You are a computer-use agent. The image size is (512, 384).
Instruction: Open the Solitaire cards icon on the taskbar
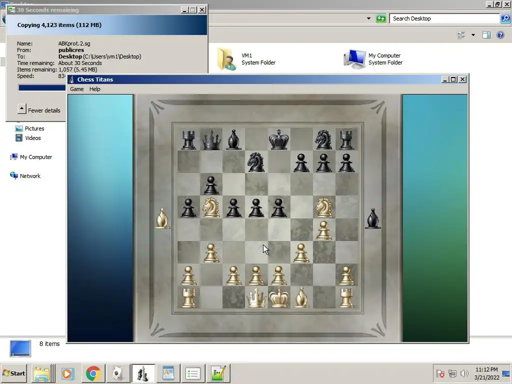click(118, 373)
